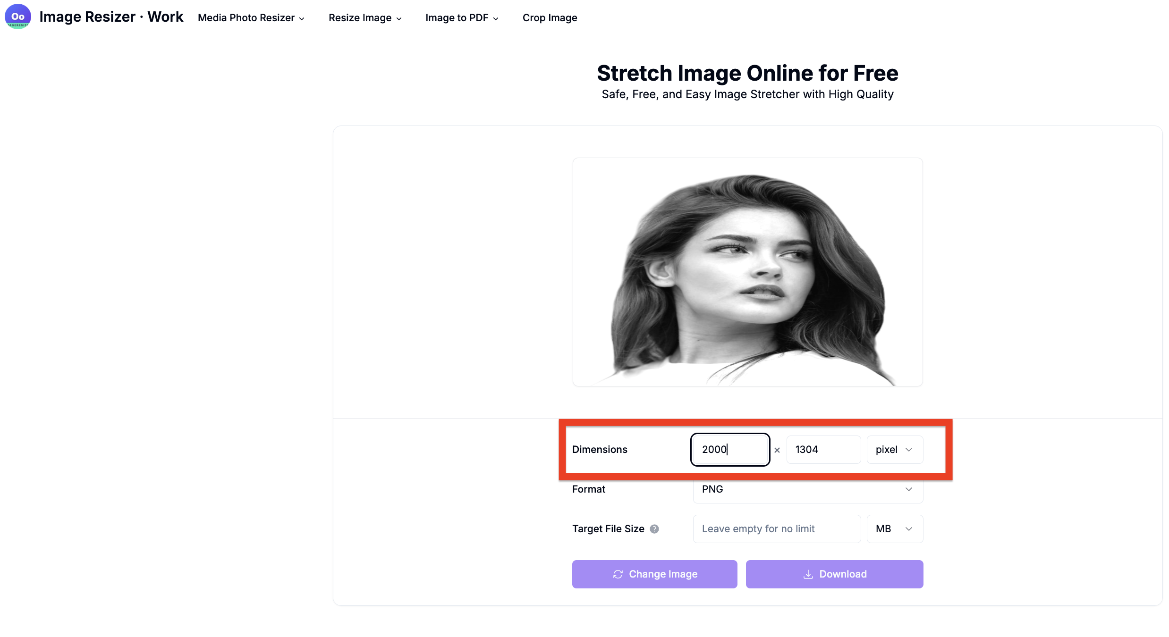Viewport: 1169px width, 637px height.
Task: Expand the Image to PDF menu
Action: point(461,18)
